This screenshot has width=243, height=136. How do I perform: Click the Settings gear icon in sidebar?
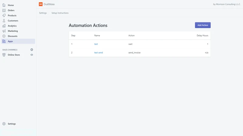click(4, 124)
